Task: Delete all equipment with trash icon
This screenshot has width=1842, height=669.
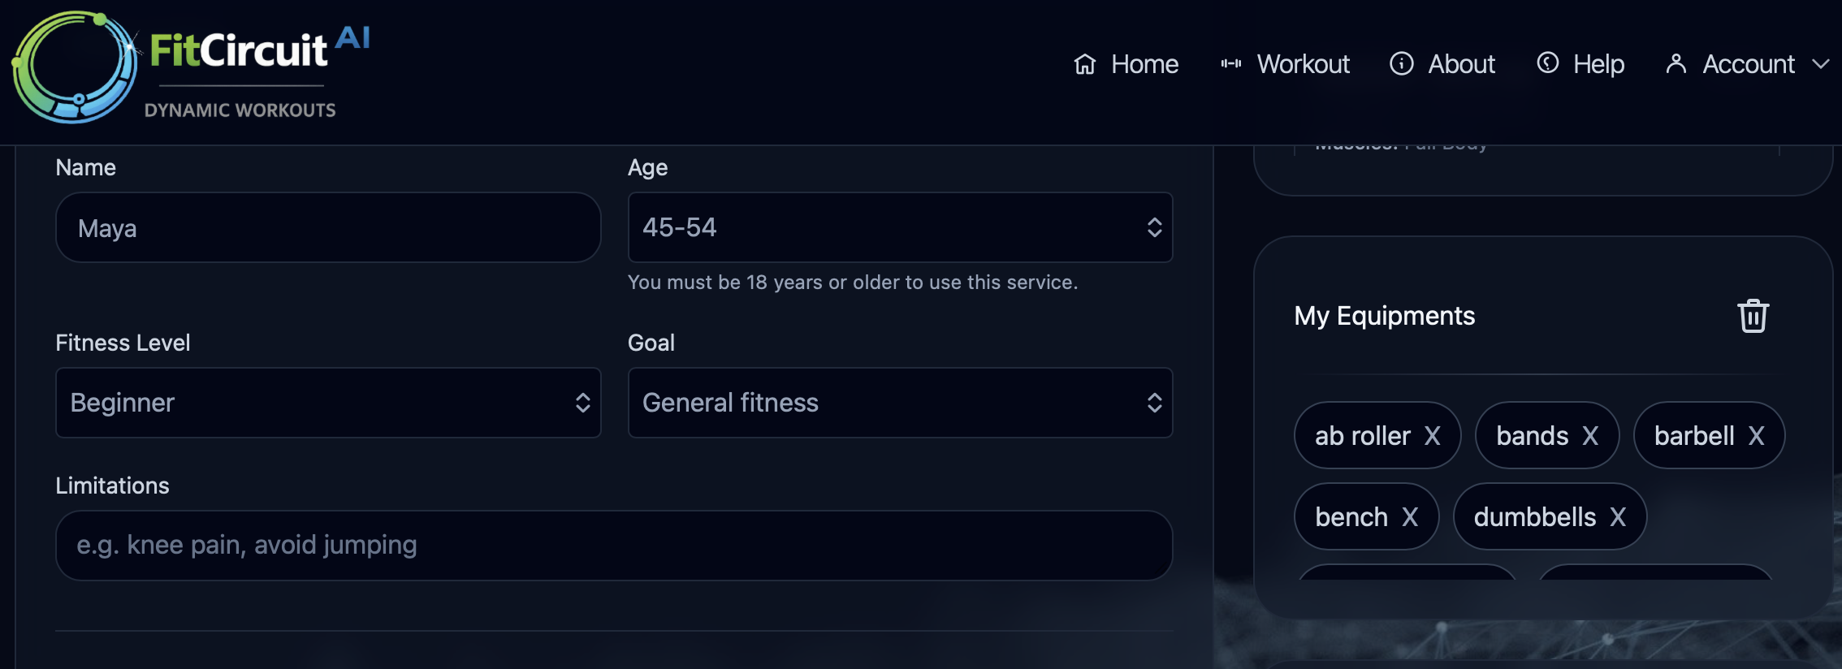Action: point(1753,316)
